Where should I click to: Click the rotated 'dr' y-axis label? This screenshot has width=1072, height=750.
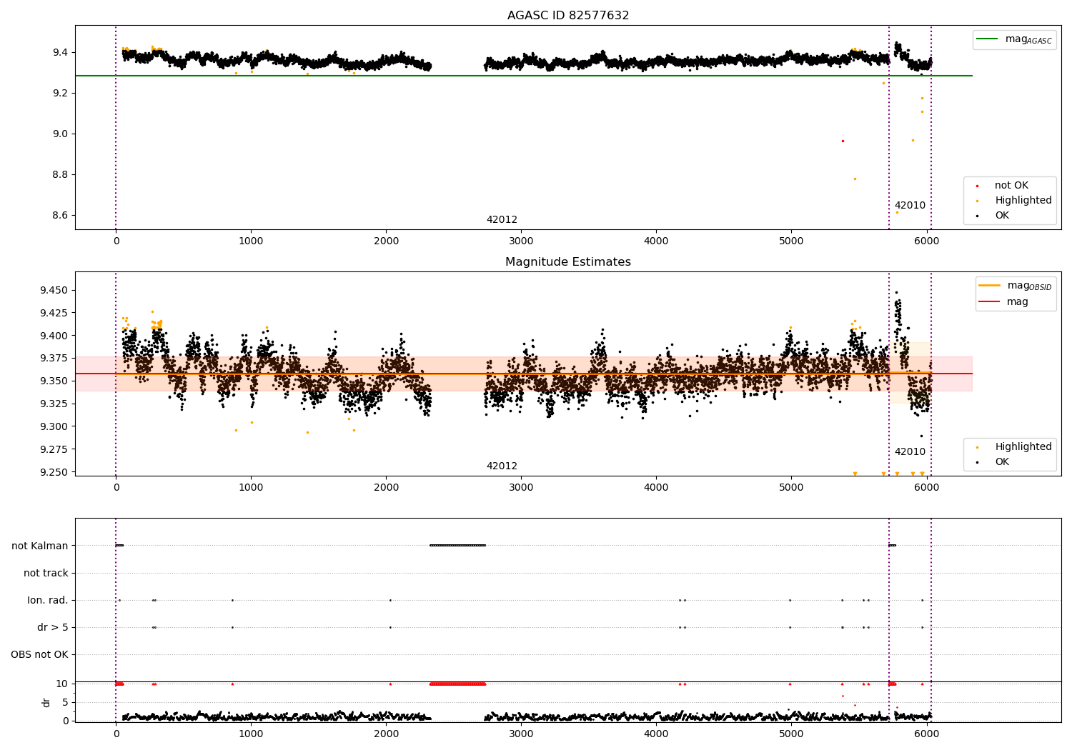click(x=46, y=702)
